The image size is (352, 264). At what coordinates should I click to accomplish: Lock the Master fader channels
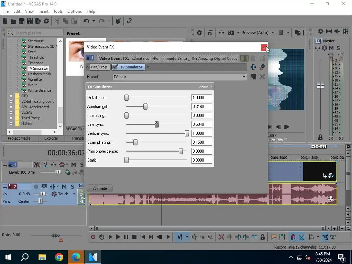(x=320, y=137)
